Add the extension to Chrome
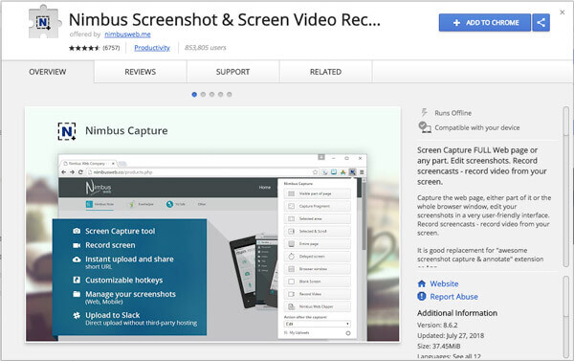 (x=485, y=23)
